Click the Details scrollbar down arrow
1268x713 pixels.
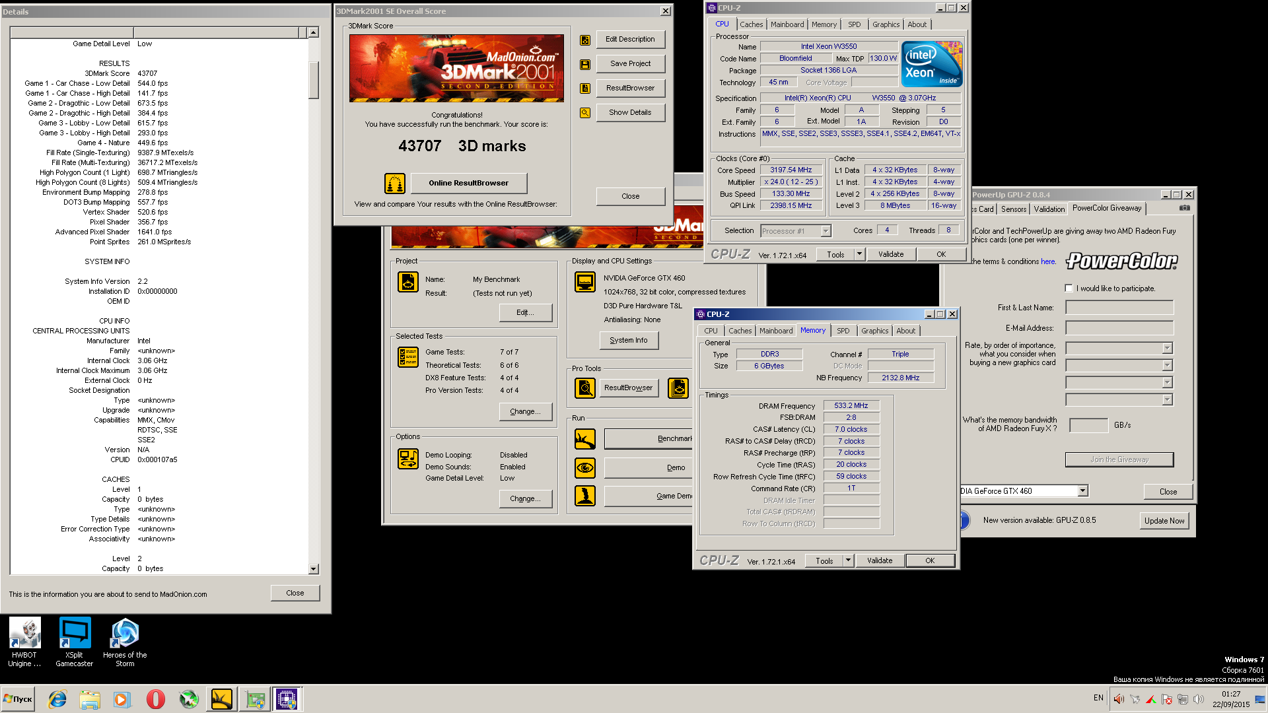[314, 569]
